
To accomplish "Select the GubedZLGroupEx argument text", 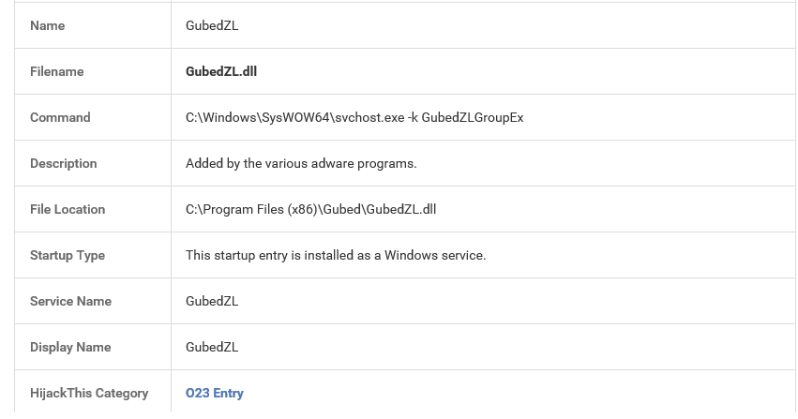I will coord(473,117).
